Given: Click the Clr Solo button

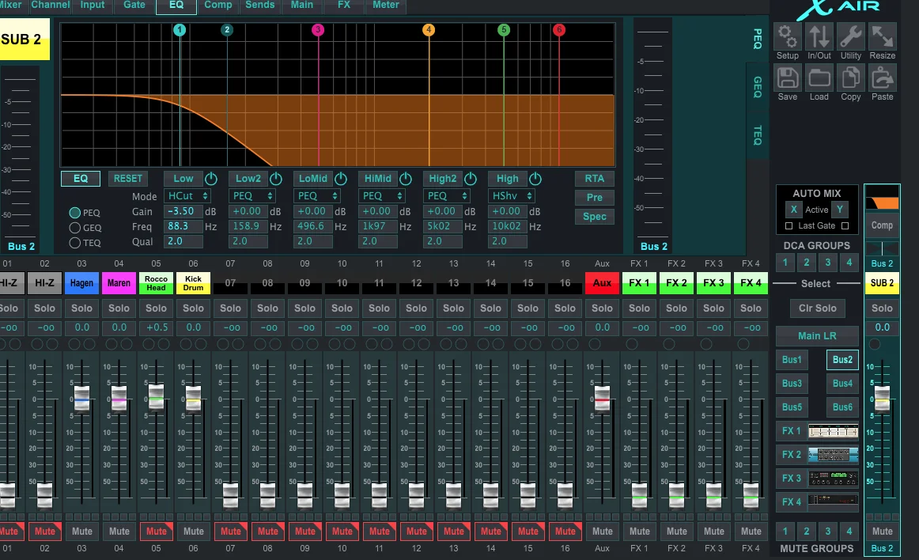Looking at the screenshot, I should [x=816, y=308].
